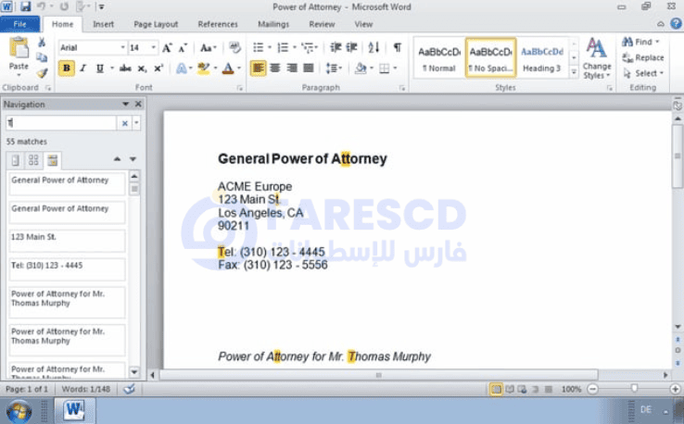Viewport: 684px width, 424px height.
Task: Click the Grow Font icon
Action: pyautogui.click(x=167, y=48)
